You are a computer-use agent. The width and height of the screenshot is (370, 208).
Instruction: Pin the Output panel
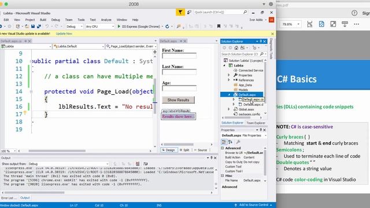[x=212, y=158]
